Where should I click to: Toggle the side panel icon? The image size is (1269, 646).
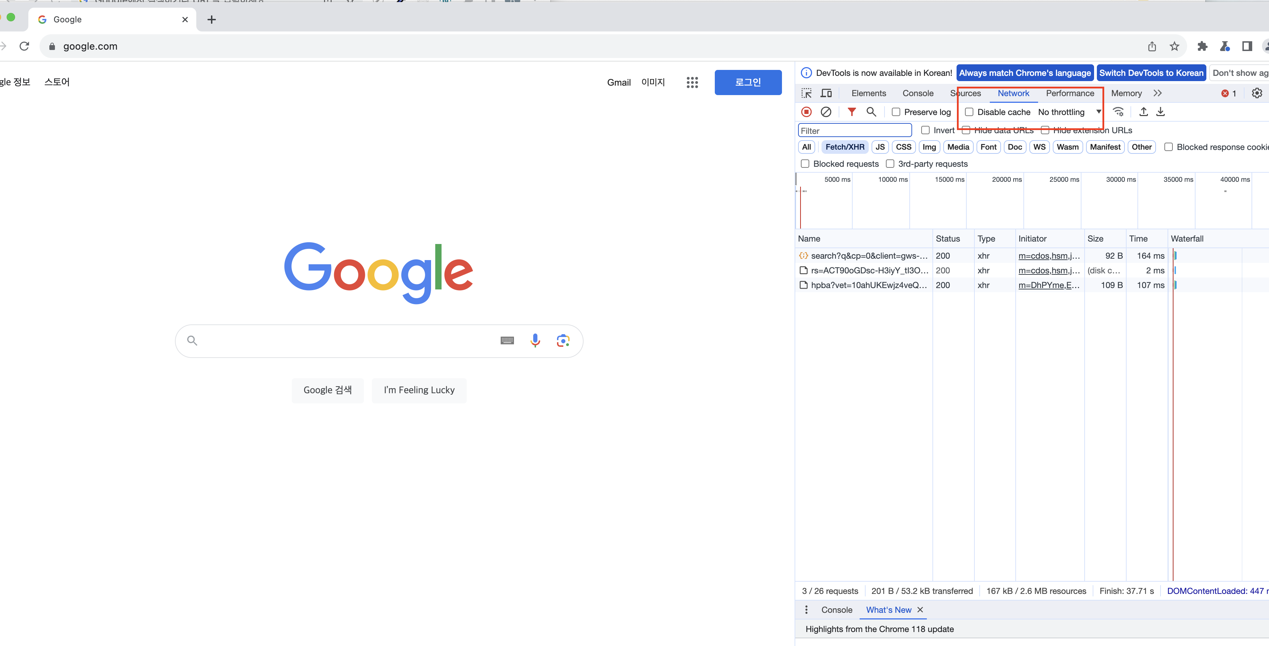point(1247,46)
